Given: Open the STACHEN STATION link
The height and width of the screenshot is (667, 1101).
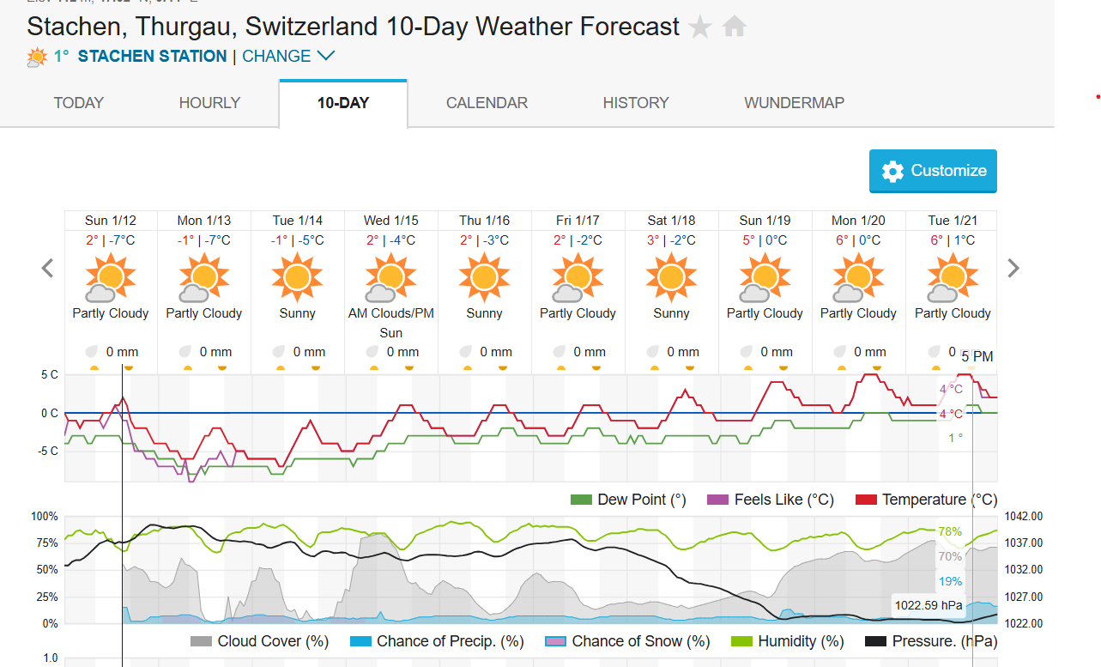Looking at the screenshot, I should pos(152,57).
